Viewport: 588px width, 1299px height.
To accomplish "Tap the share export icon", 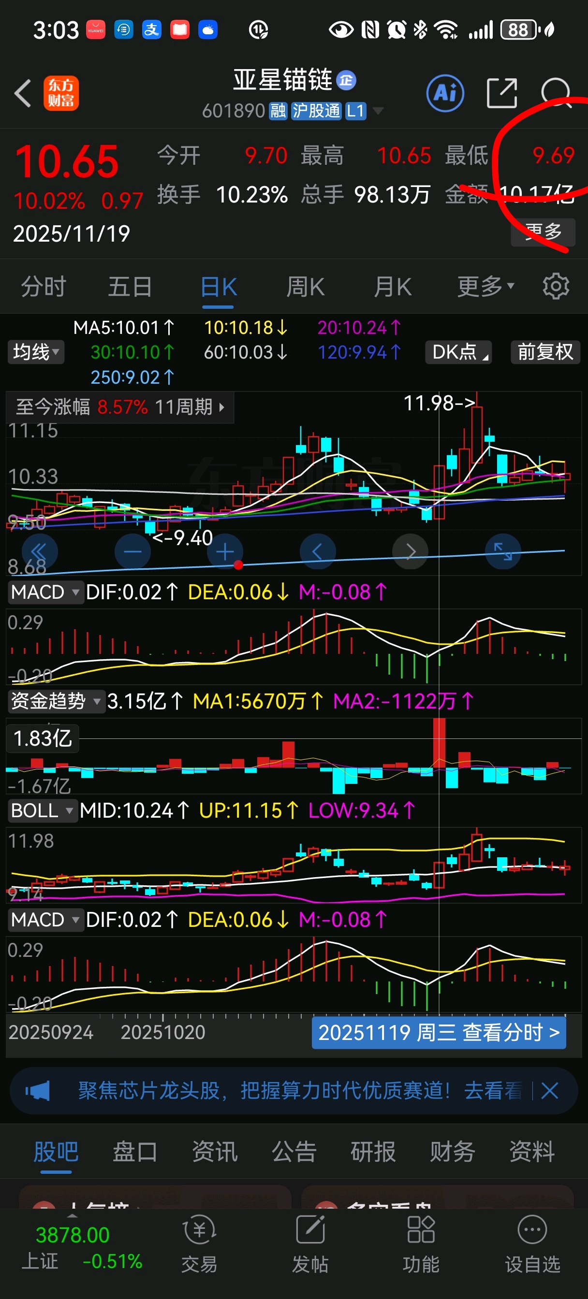I will 502,93.
